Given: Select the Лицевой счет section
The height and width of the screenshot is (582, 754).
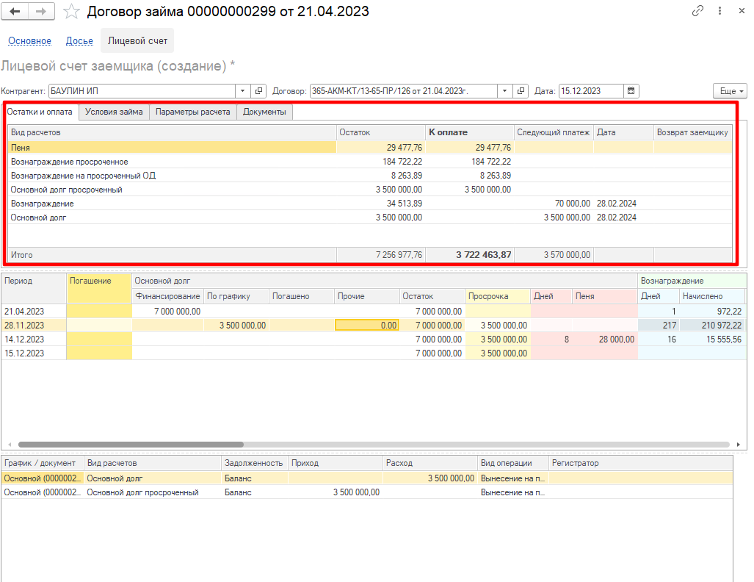Looking at the screenshot, I should (137, 41).
